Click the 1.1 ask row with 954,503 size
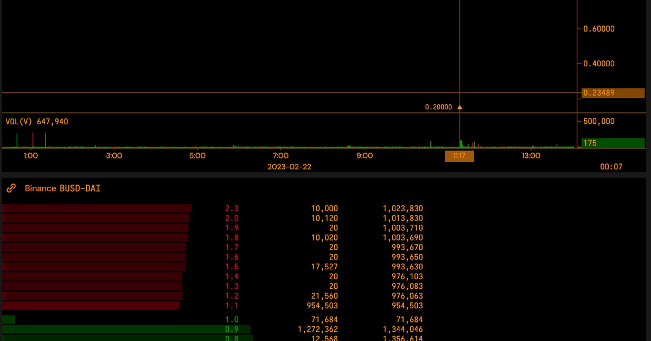Viewport: 651px width, 341px height. pyautogui.click(x=232, y=306)
